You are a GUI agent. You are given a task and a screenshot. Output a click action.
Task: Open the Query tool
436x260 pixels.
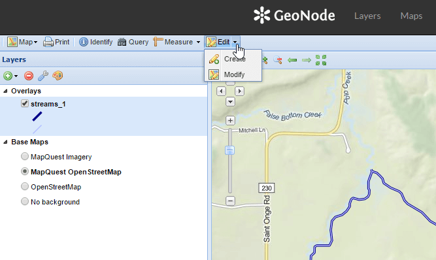[133, 42]
